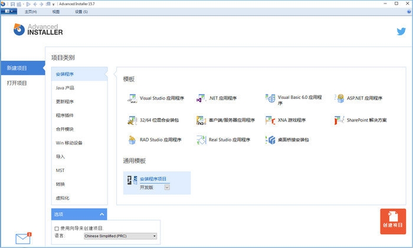Viewport: 413px width, 248px height.
Task: Select the 新建项目 sidebar tab
Action: [22, 68]
